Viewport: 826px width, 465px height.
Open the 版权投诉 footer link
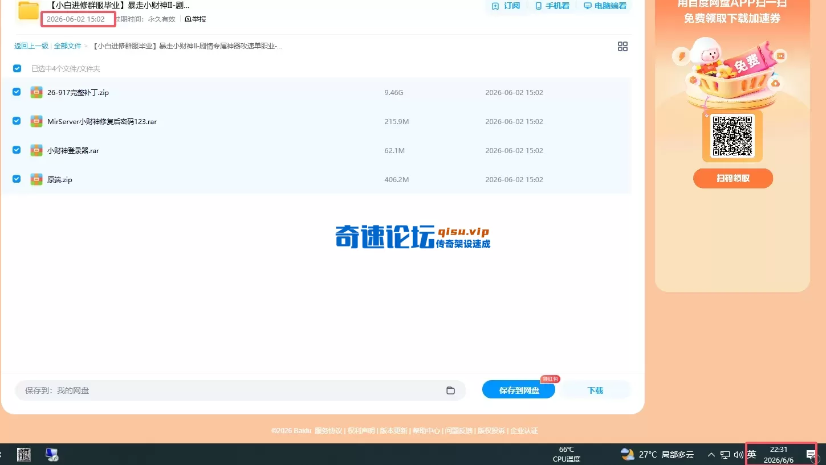(x=491, y=431)
